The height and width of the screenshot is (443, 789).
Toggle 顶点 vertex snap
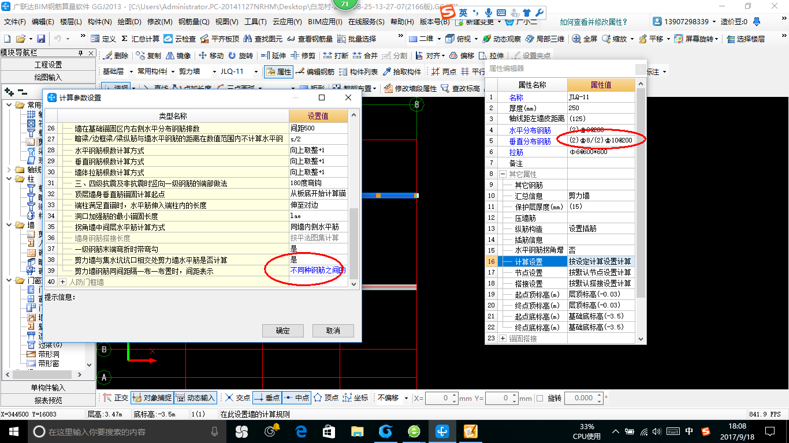[x=326, y=397]
